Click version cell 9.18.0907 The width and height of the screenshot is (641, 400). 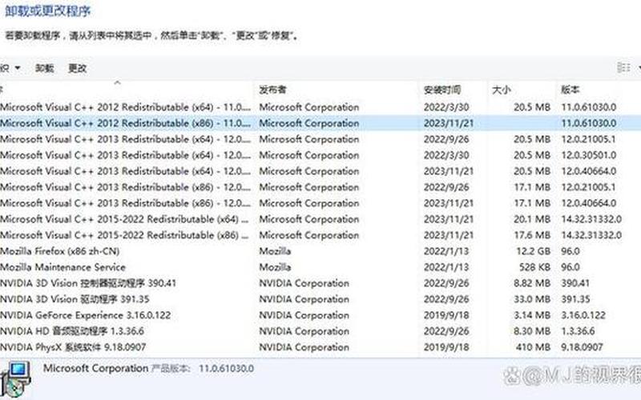pos(582,347)
